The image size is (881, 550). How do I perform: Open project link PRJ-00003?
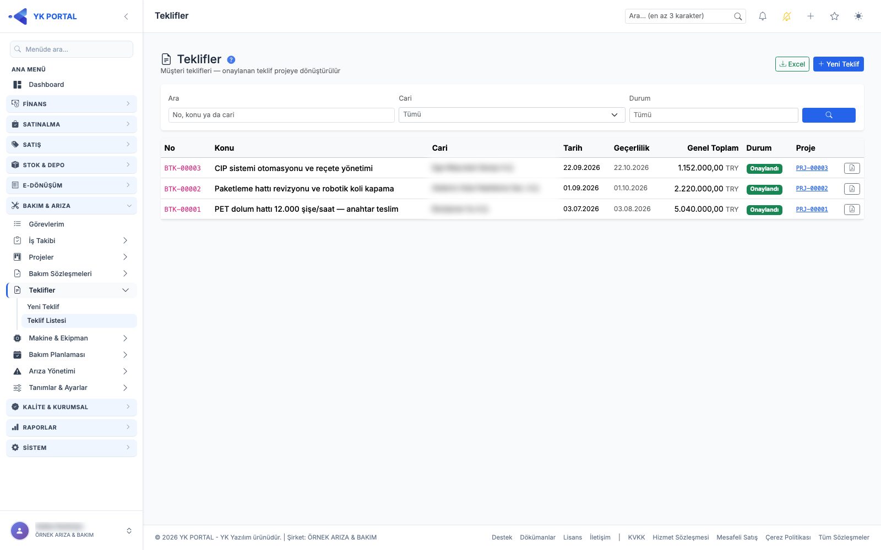click(x=812, y=168)
